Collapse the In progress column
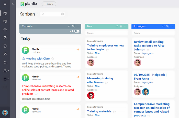This screenshot has height=118, width=179. coord(163,26)
